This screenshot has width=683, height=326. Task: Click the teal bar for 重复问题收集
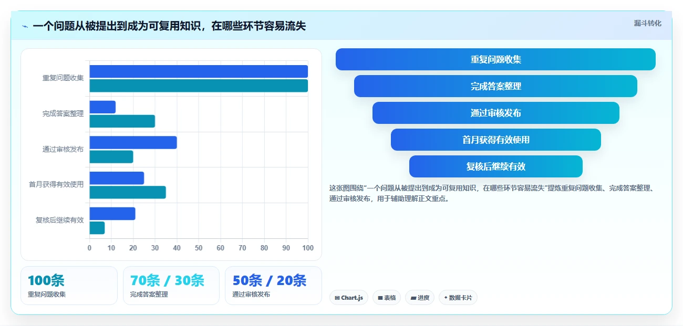coord(199,86)
